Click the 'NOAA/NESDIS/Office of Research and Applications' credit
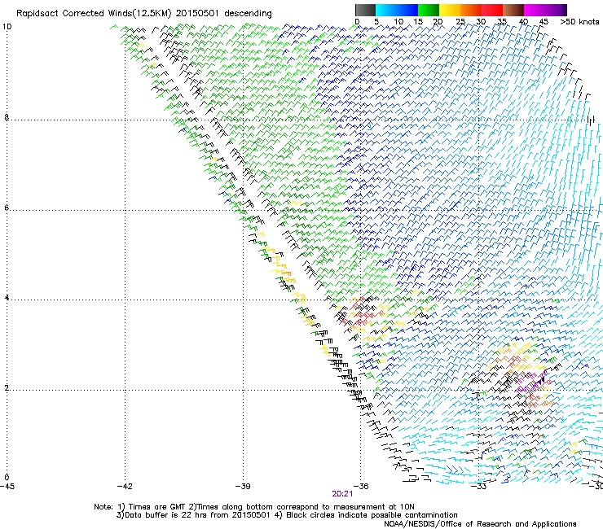Screen dimensions: 603x529 tap(480, 524)
